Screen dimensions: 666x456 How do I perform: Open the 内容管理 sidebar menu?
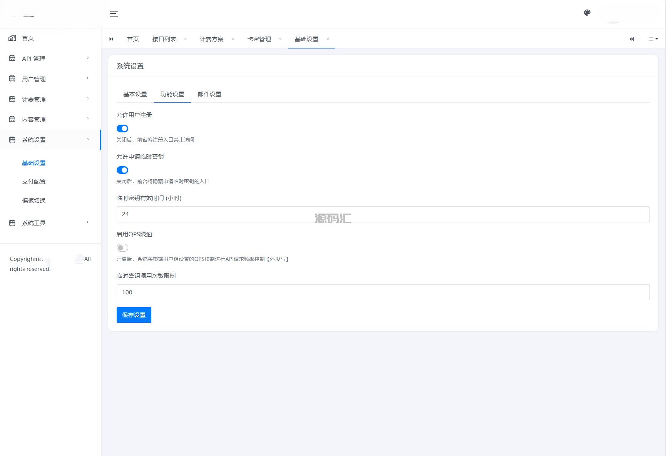[50, 119]
